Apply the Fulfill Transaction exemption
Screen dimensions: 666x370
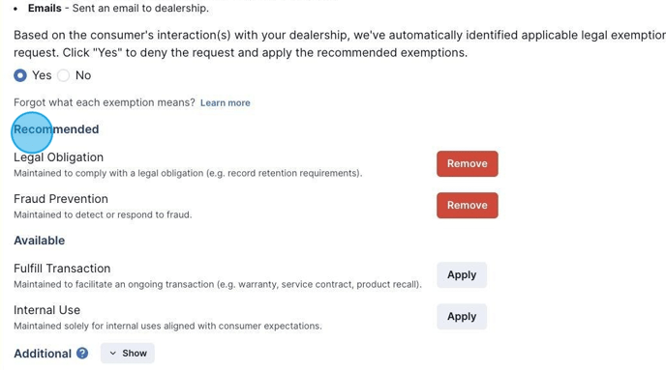[462, 274]
